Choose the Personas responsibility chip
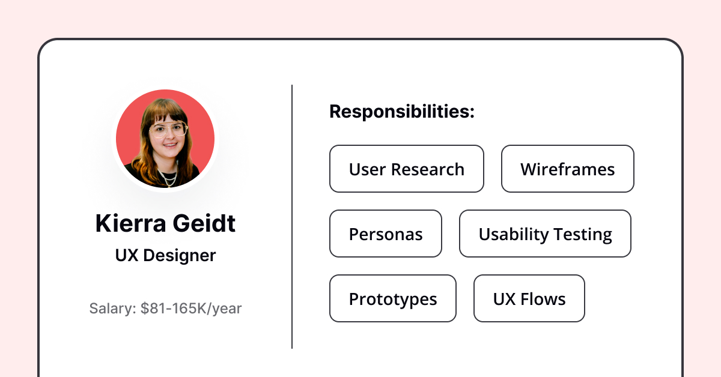This screenshot has height=377, width=721. [x=386, y=234]
